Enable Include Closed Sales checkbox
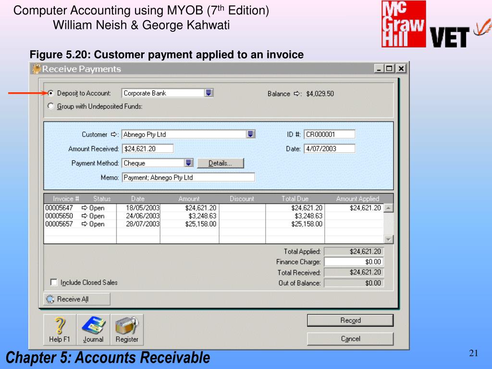This screenshot has height=369, width=492. [54, 283]
